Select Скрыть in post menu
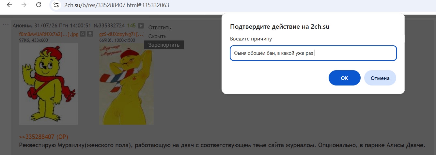Image resolution: width=436 pixels, height=155 pixels. (x=157, y=36)
